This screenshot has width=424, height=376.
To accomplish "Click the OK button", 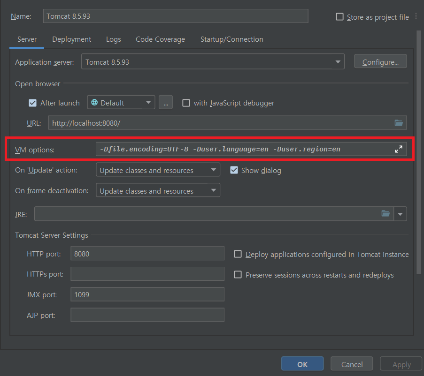I will [x=302, y=364].
